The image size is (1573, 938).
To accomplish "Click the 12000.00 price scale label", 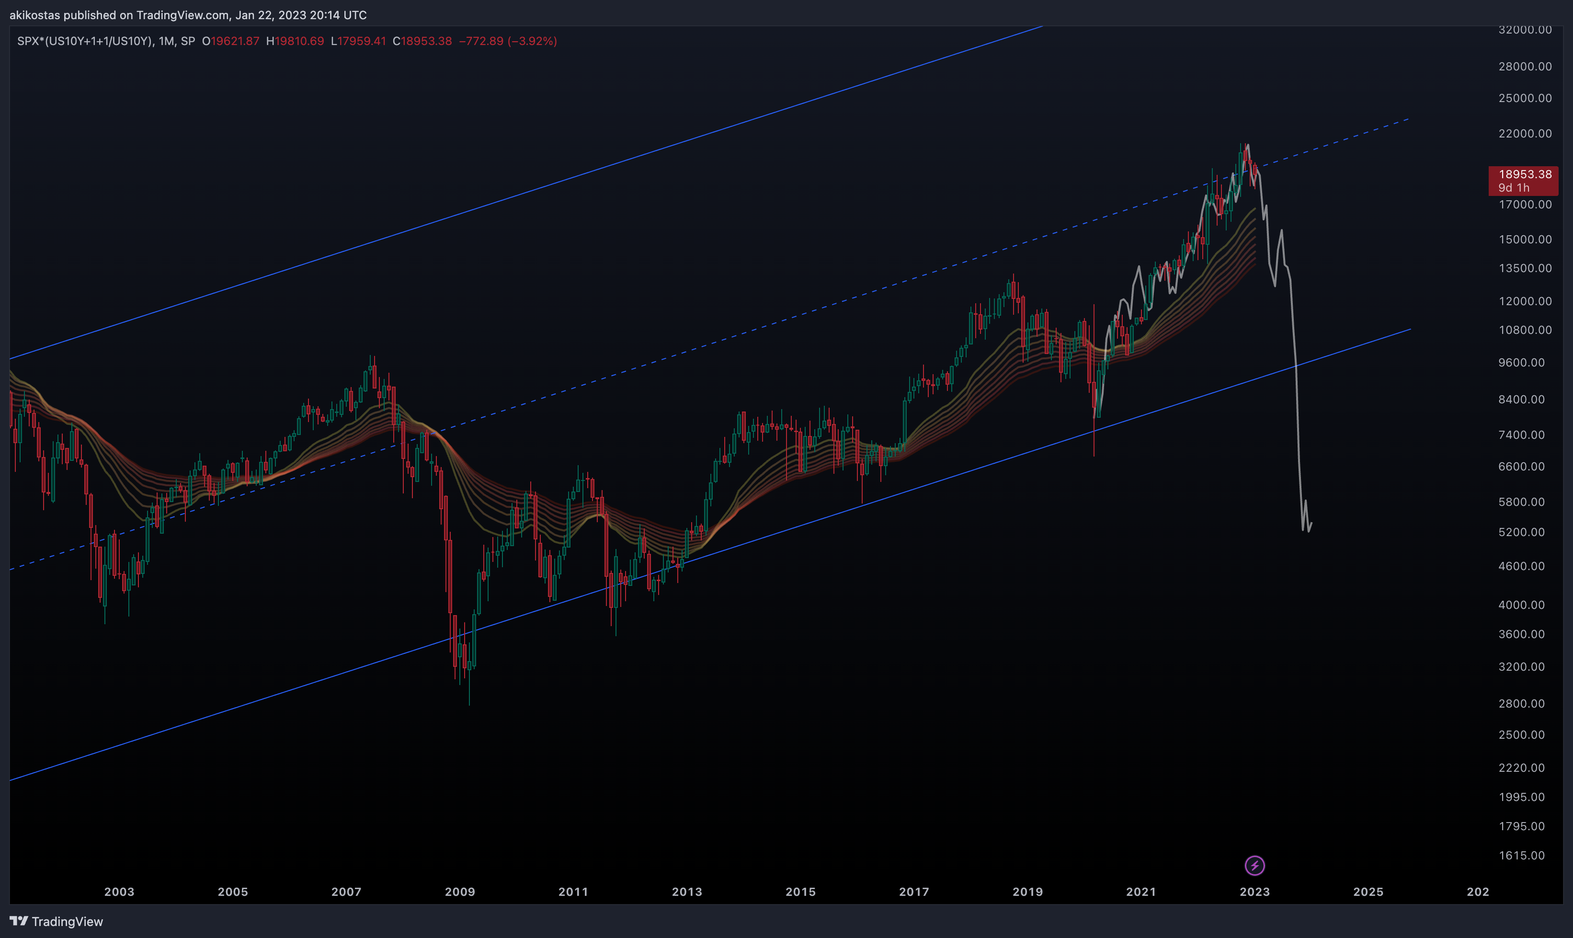I will point(1525,301).
